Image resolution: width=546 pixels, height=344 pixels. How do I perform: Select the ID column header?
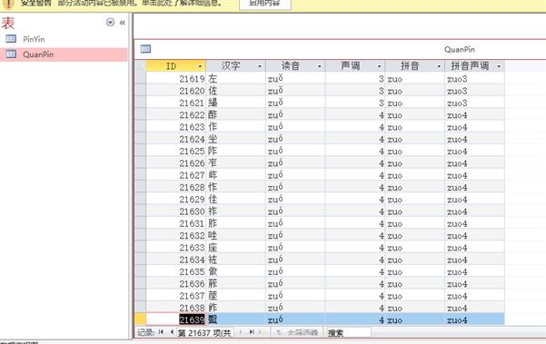click(x=176, y=66)
